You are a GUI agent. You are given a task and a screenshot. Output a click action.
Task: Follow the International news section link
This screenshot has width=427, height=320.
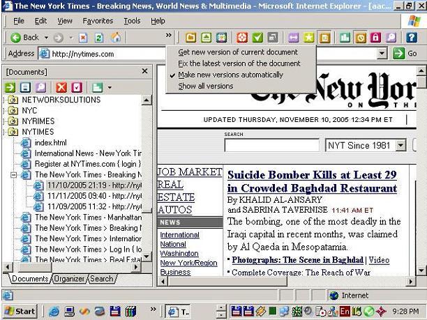[179, 234]
